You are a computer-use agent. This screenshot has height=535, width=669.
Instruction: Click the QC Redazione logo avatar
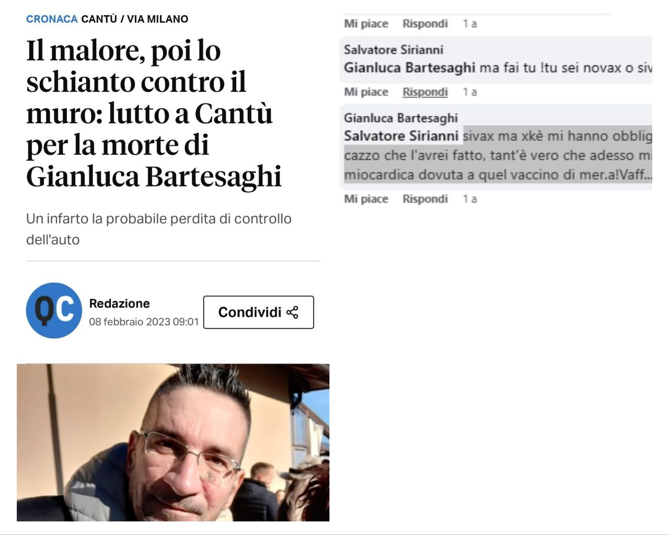54,310
